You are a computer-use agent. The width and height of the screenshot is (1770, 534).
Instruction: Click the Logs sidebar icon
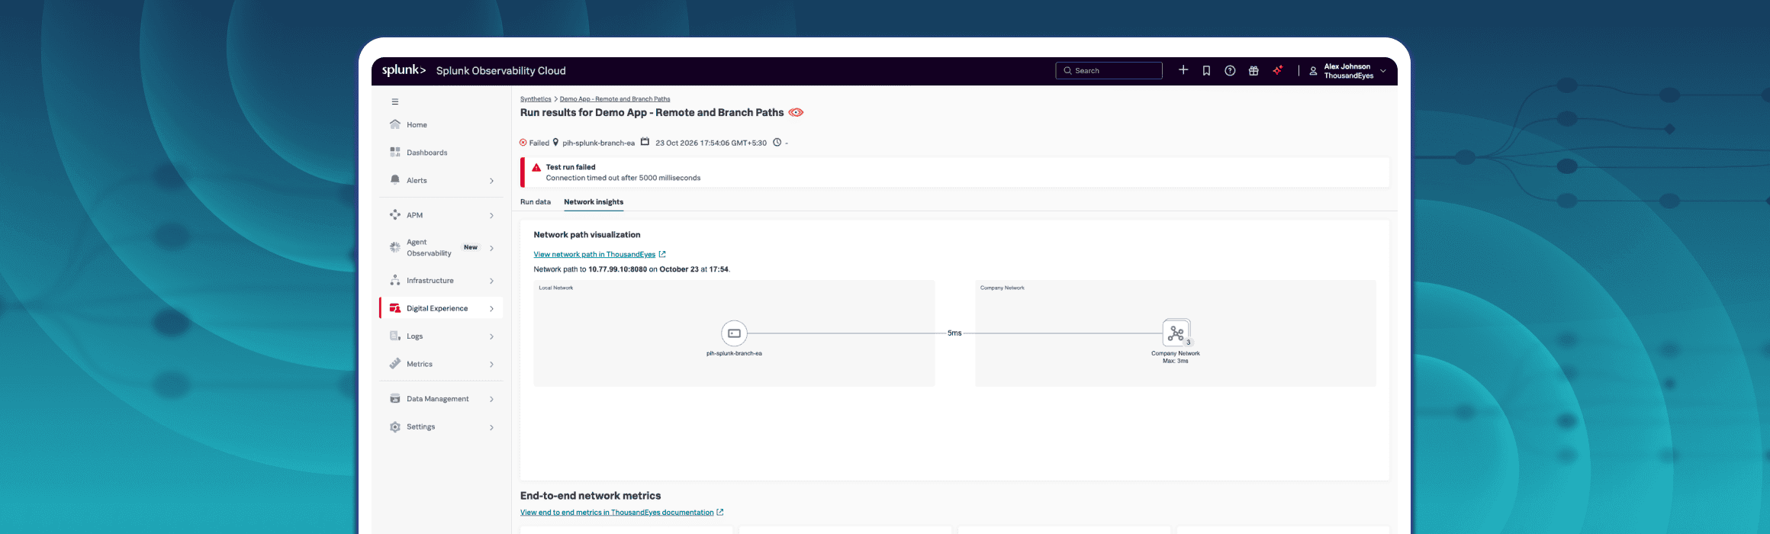(395, 336)
